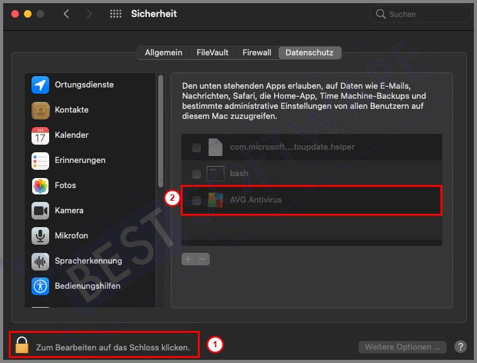
Task: Click the Ortungsdienste location arrow icon
Action: [x=40, y=85]
